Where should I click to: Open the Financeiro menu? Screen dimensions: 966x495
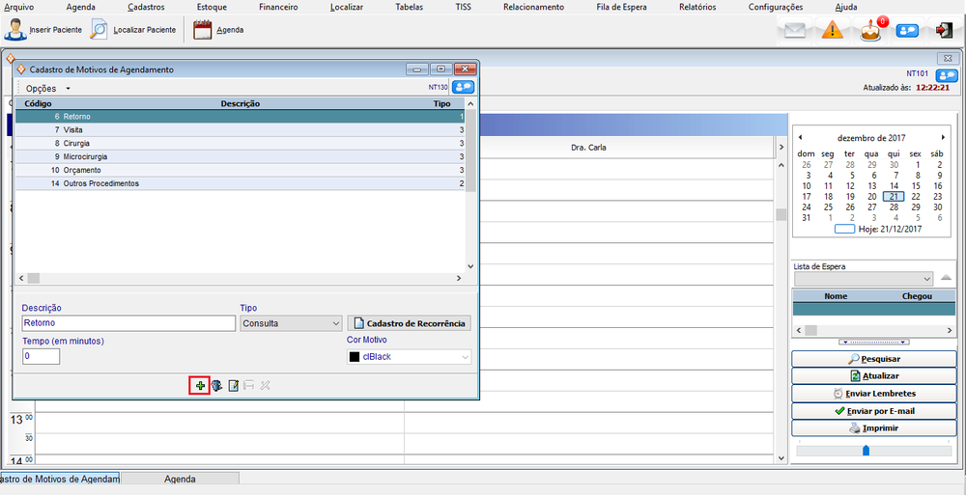[x=278, y=7]
